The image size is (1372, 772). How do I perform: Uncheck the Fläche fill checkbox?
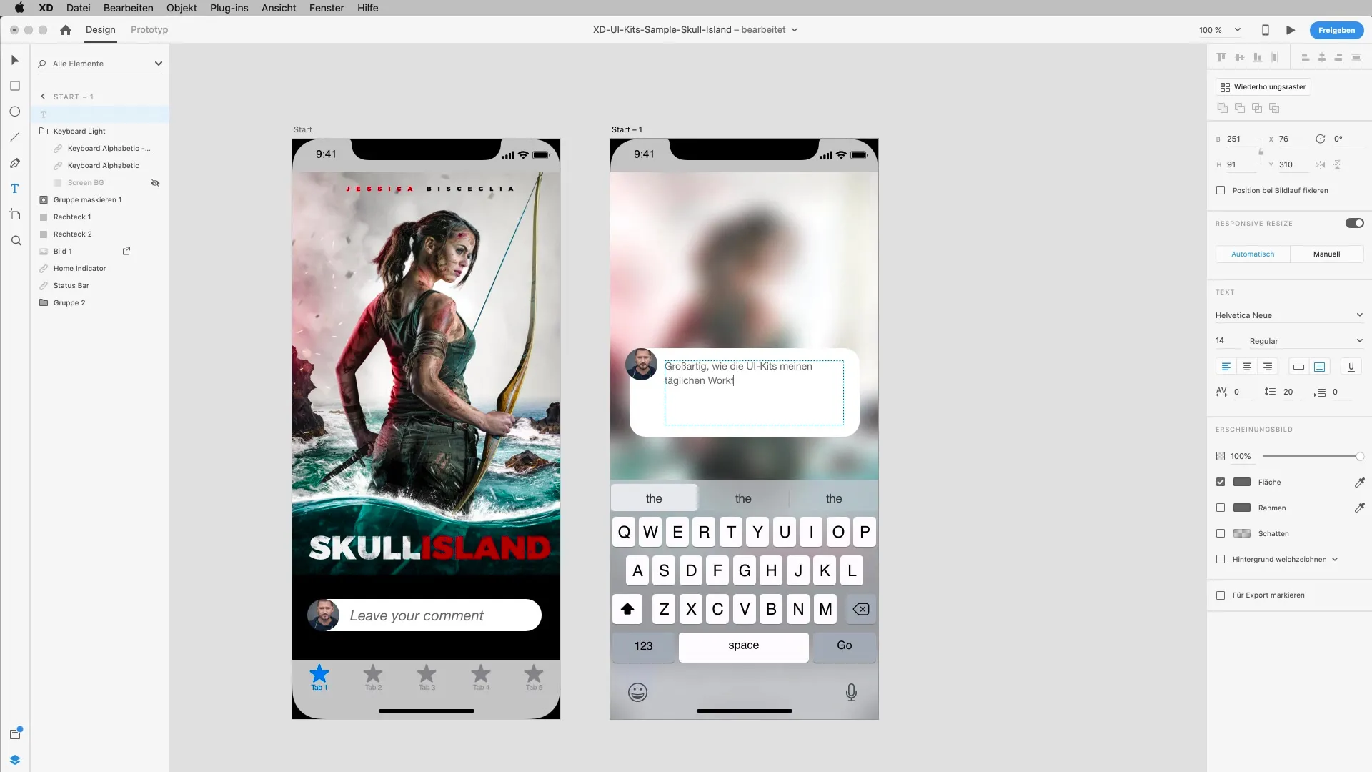[1221, 482]
